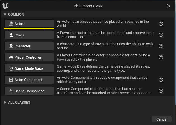
Task: Select Pawn as parent class
Action: click(29, 35)
